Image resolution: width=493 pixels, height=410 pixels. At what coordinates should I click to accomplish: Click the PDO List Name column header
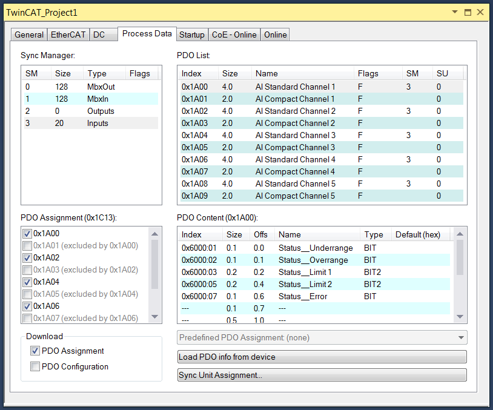click(x=302, y=73)
